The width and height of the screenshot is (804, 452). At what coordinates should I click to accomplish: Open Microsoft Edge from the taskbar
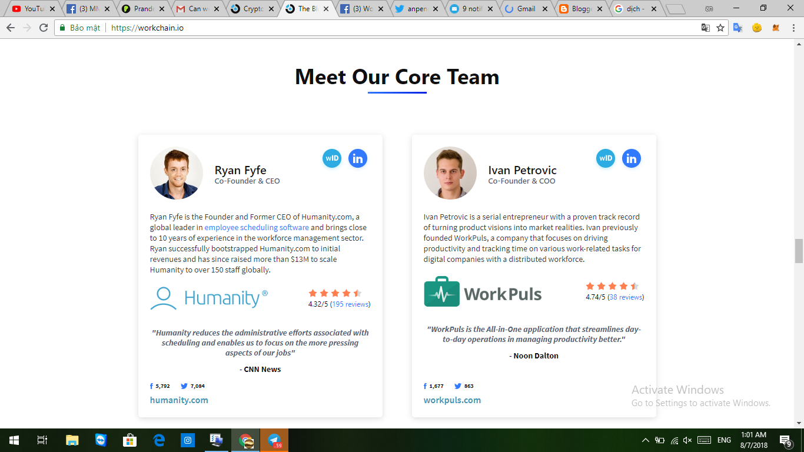pyautogui.click(x=158, y=440)
